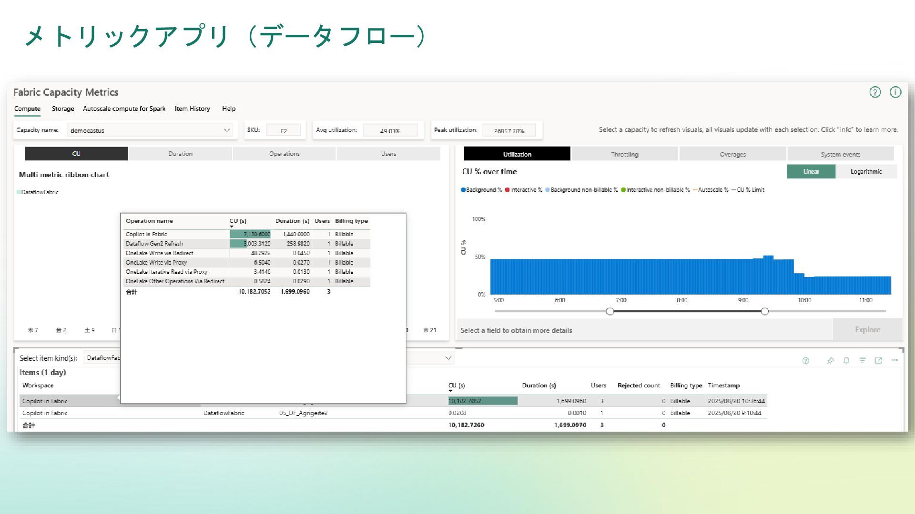915x514 pixels.
Task: Sort arrow under items table CU (s) header
Action: [450, 391]
